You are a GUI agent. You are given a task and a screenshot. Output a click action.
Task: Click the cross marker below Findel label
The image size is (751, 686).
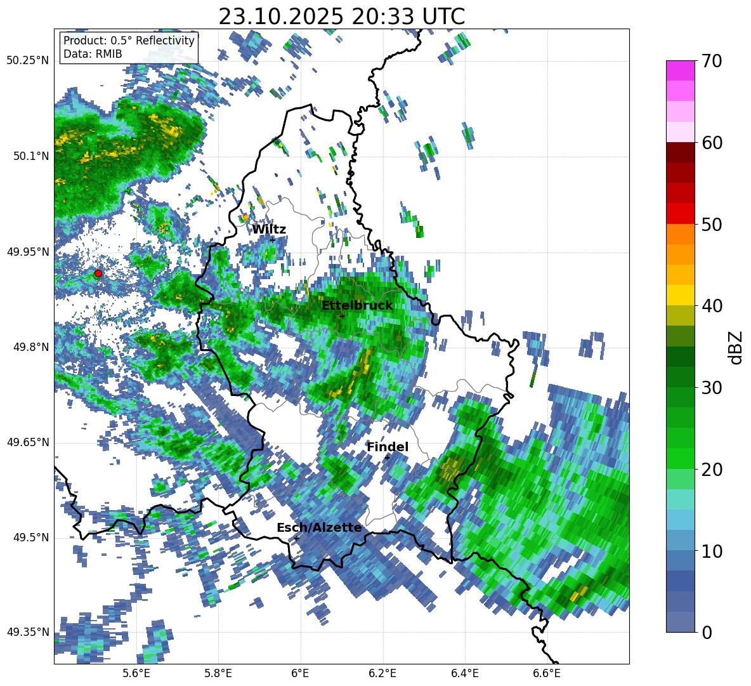click(x=388, y=458)
